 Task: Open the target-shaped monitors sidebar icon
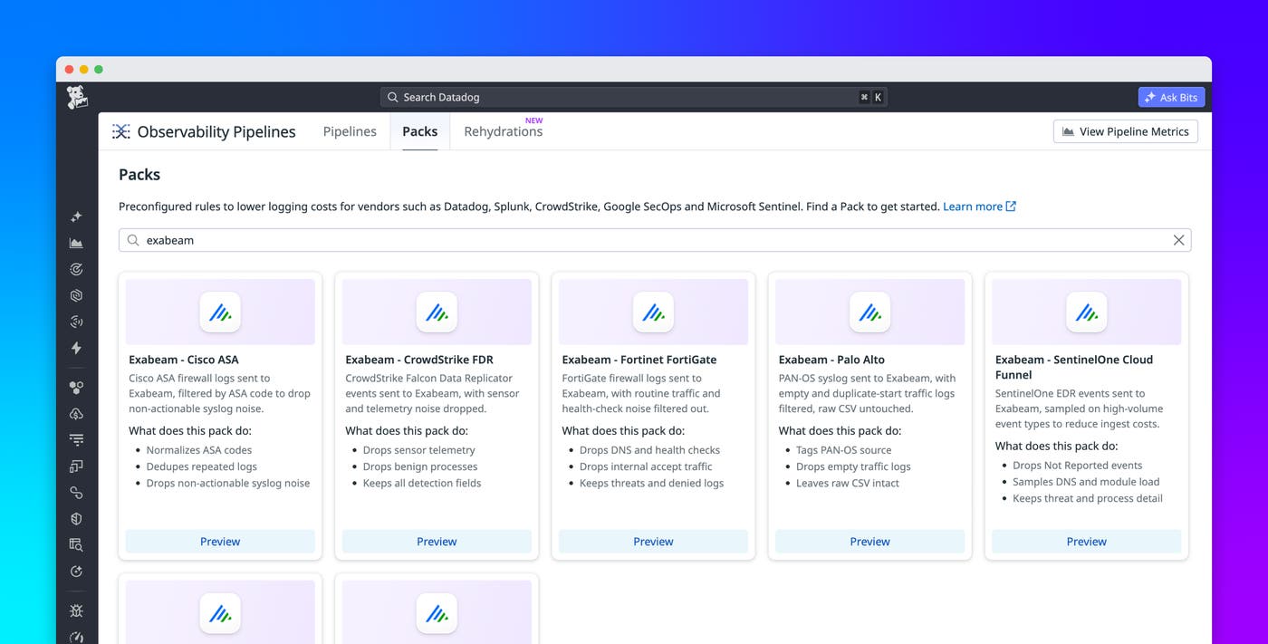(76, 269)
